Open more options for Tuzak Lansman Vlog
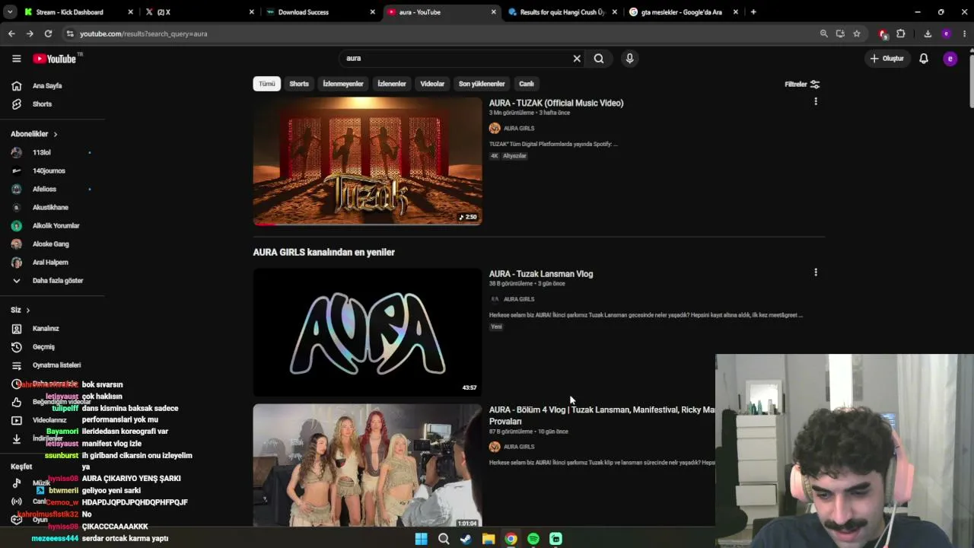This screenshot has width=974, height=548. (816, 272)
